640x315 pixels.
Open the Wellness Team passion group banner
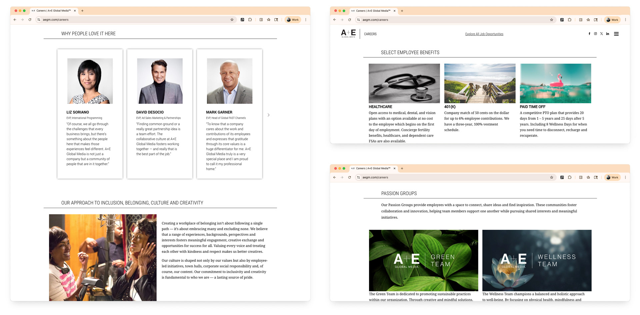click(x=537, y=260)
